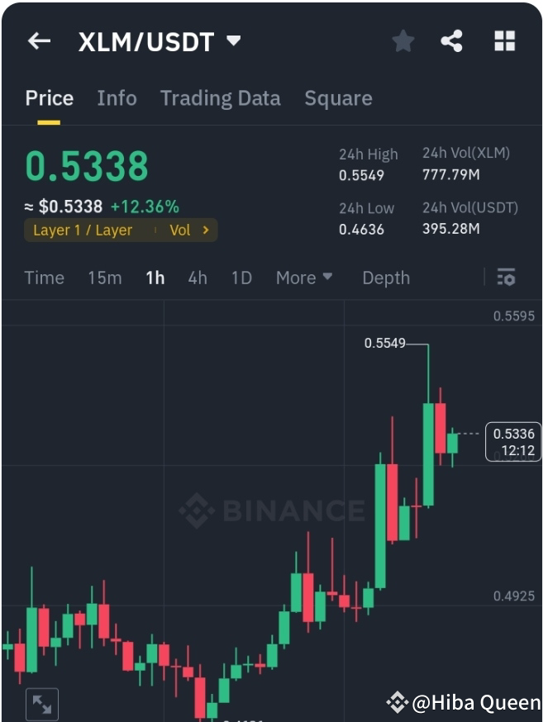Open the Trading Data tab
This screenshot has height=722, width=548.
click(220, 98)
